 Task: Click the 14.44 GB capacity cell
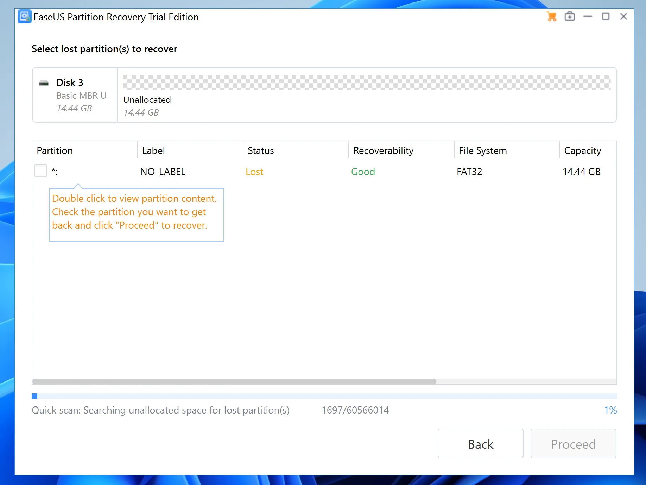coord(581,172)
